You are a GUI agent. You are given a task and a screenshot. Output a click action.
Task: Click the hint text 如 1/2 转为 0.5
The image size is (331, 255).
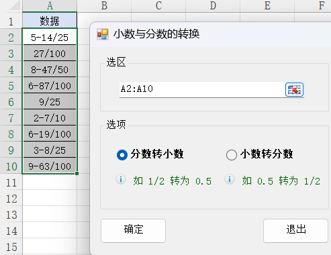click(172, 181)
